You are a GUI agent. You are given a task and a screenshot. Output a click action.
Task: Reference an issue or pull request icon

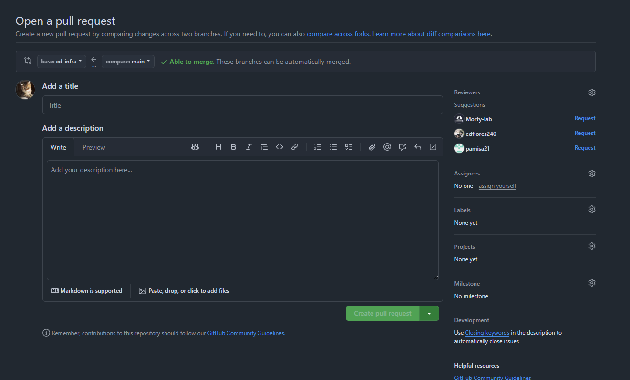pyautogui.click(x=403, y=147)
